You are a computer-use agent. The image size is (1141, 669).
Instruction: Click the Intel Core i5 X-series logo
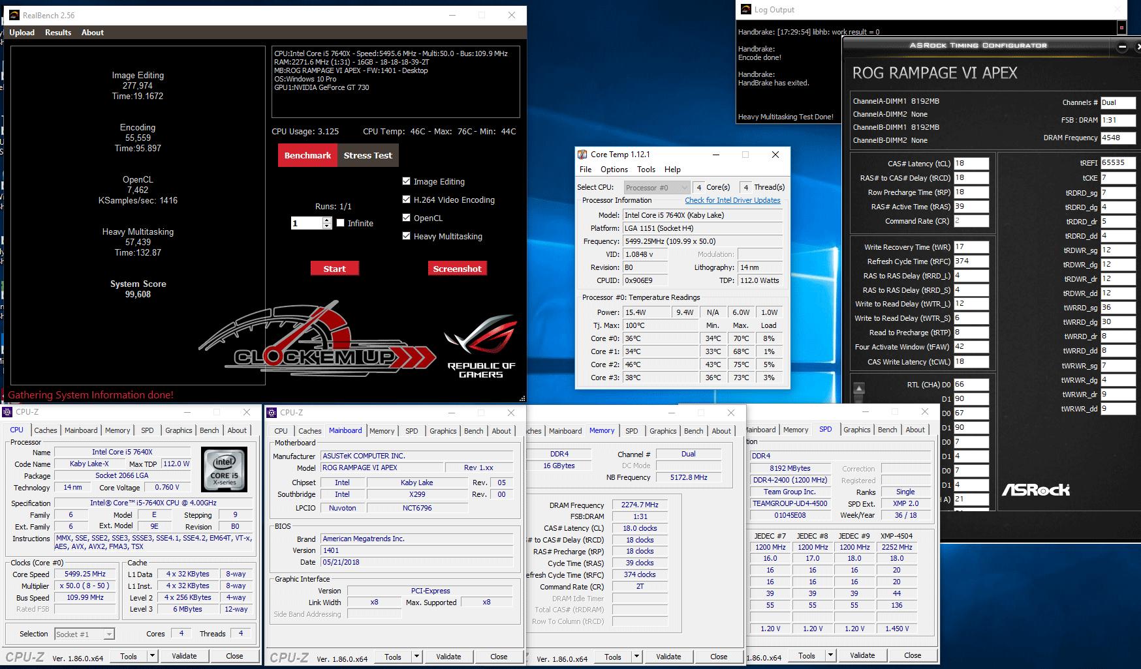click(224, 469)
